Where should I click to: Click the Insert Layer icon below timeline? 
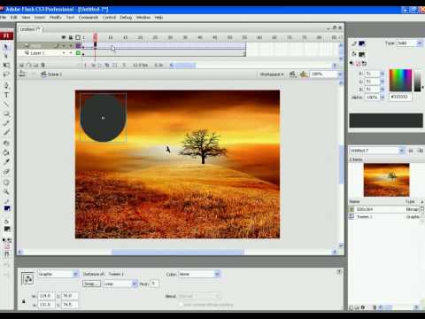click(x=22, y=66)
